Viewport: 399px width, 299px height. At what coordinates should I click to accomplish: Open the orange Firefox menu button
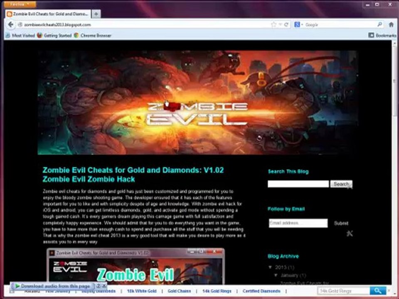click(20, 4)
